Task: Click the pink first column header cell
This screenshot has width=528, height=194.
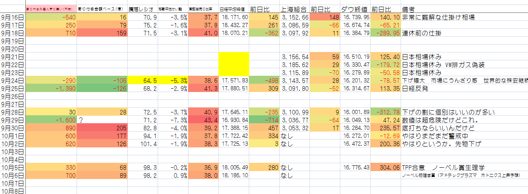Action: [x=51, y=9]
